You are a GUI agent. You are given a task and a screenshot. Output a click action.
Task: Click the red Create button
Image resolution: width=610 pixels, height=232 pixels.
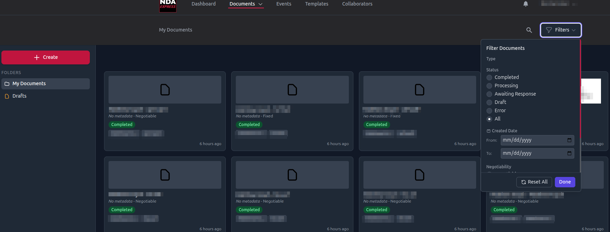(45, 57)
